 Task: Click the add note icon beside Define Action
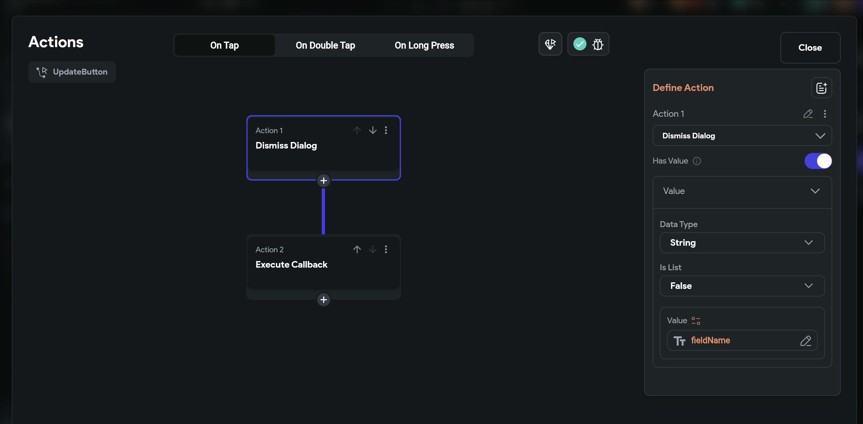821,88
